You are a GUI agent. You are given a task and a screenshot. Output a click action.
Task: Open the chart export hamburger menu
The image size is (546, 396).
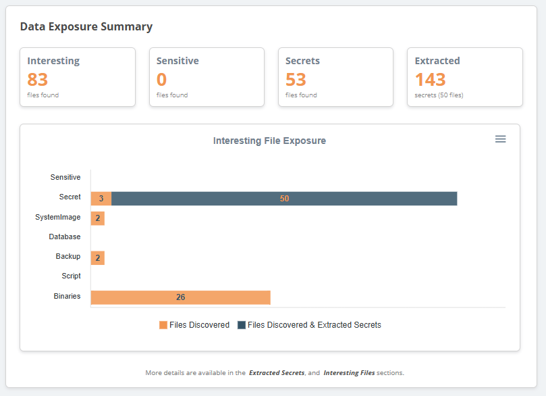[x=500, y=139]
